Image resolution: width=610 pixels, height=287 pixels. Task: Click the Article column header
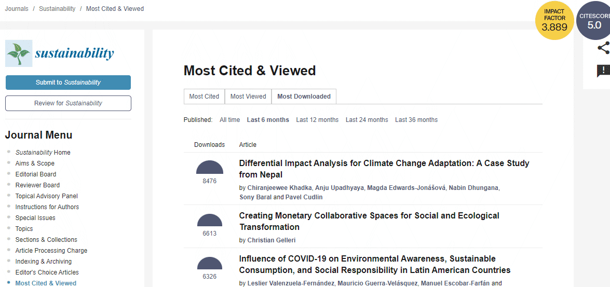pyautogui.click(x=248, y=145)
